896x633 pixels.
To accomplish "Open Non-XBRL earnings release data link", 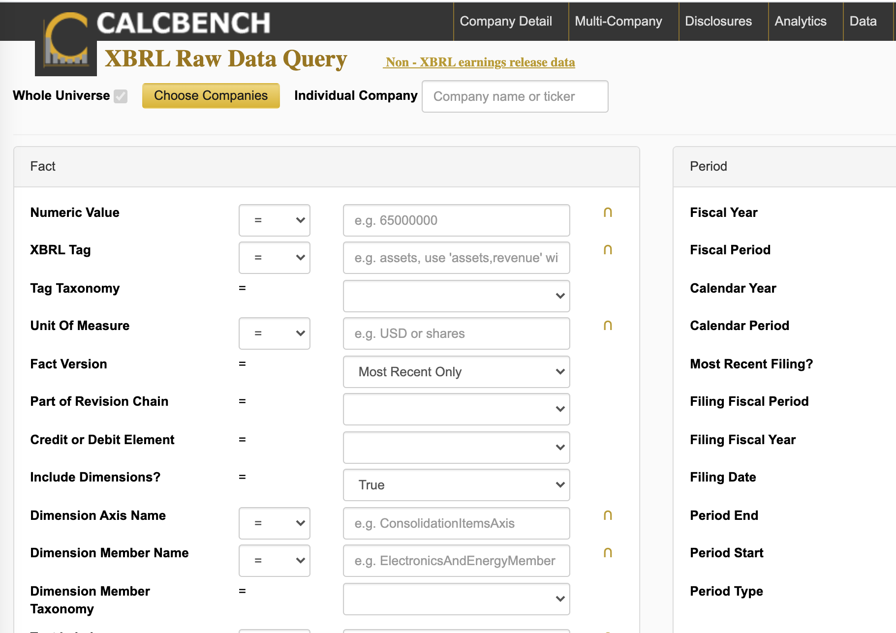I will [480, 62].
